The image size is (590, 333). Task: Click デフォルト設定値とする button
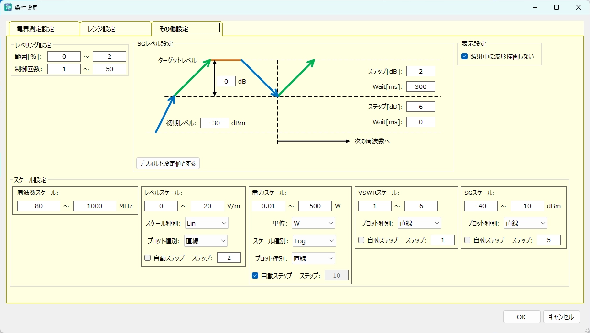(168, 163)
